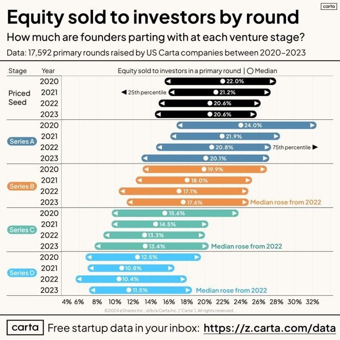This screenshot has height=340, width=340.
Task: Click the chart title "Equity sold to investors by round"
Action: (x=153, y=17)
